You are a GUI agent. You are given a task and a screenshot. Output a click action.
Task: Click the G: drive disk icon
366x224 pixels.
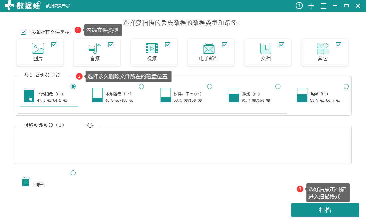click(302, 95)
